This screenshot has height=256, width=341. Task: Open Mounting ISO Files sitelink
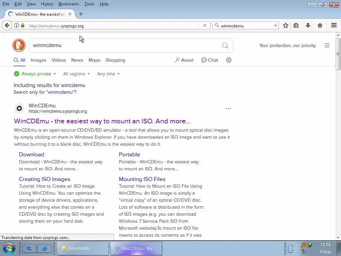point(142,179)
